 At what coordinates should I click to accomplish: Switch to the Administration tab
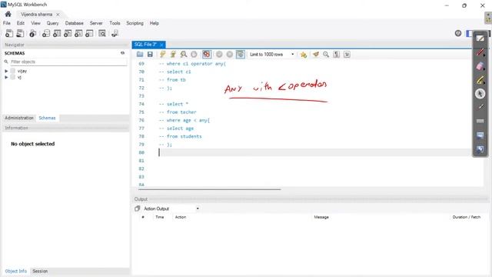[x=19, y=118]
